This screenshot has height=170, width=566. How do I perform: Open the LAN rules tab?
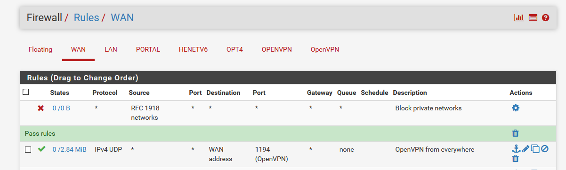(x=111, y=49)
